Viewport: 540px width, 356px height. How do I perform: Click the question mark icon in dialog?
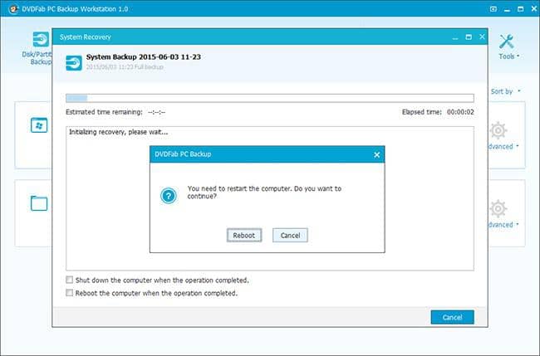click(x=169, y=196)
